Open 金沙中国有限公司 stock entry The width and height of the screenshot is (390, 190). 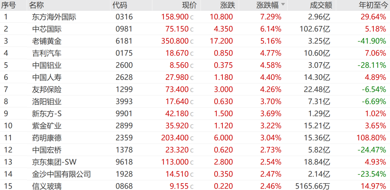(195, 174)
